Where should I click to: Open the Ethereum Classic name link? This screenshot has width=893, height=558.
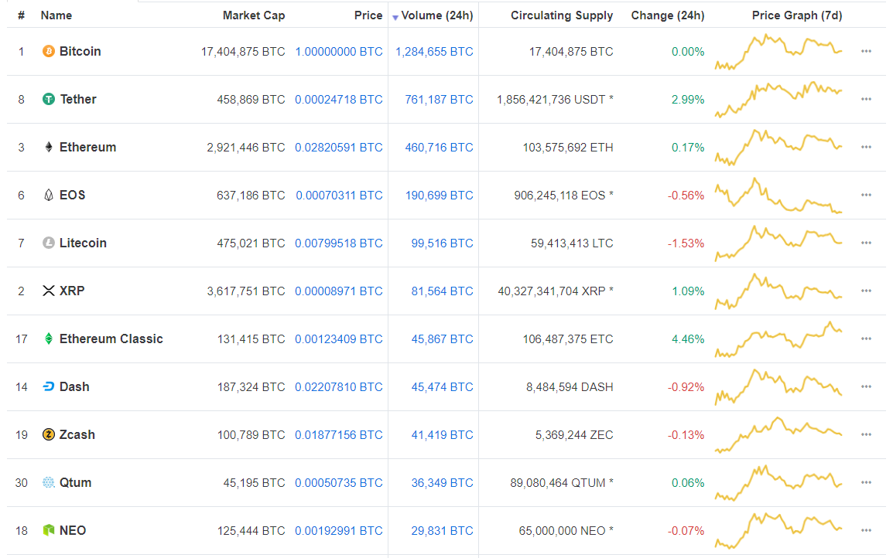[111, 339]
